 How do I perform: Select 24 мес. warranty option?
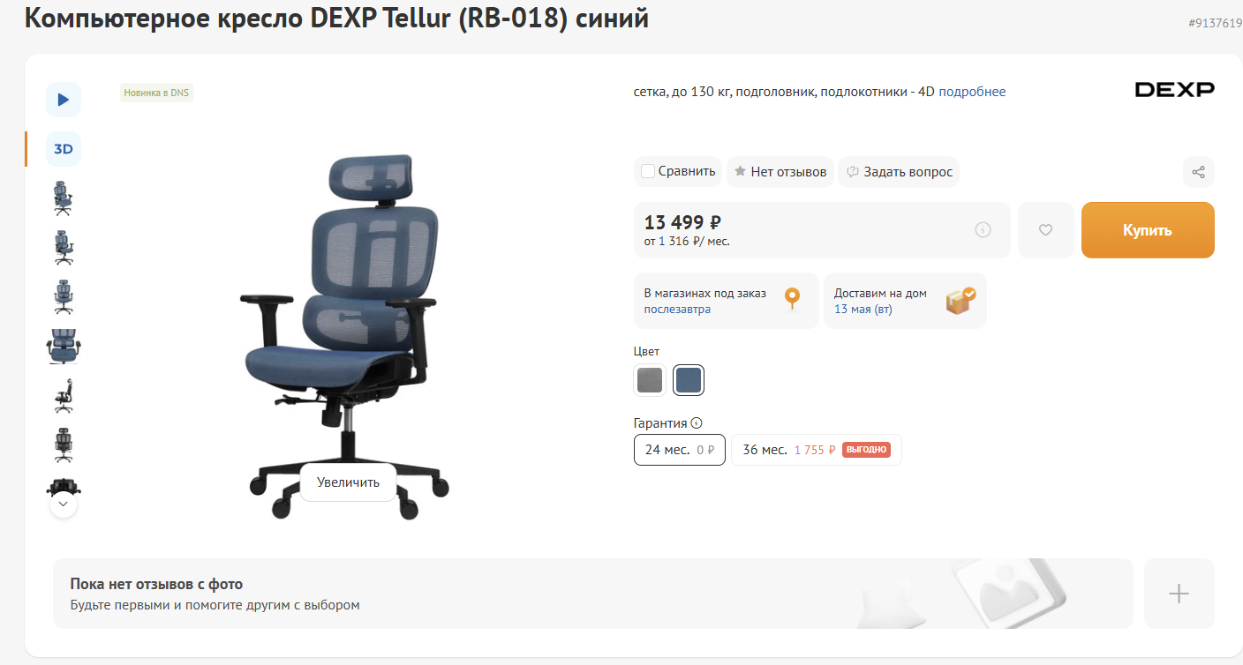680,450
